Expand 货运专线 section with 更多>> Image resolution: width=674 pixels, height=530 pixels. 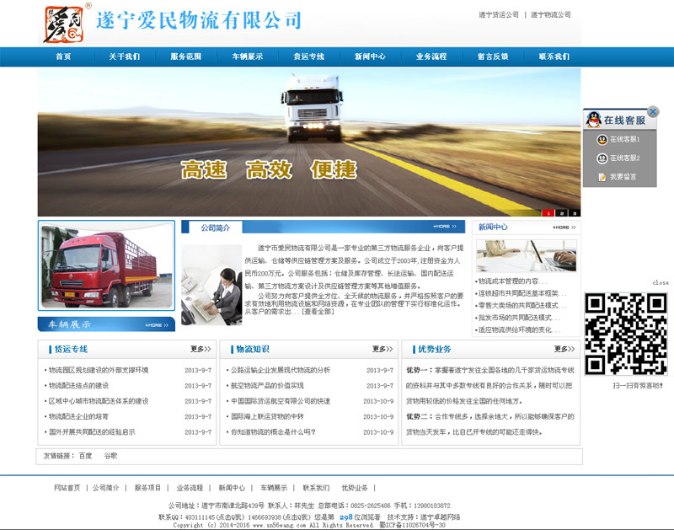point(200,349)
